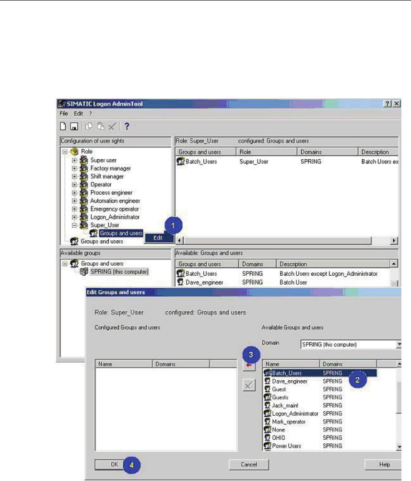Click Name header in Configured Groups list
Image resolution: width=411 pixels, height=481 pixels.
[x=124, y=364]
